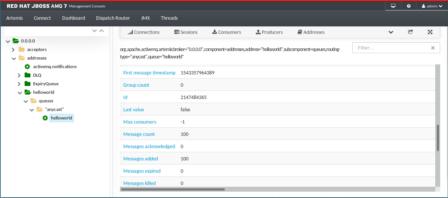Switch to the Connections tab
448x198 pixels.
[x=143, y=32]
